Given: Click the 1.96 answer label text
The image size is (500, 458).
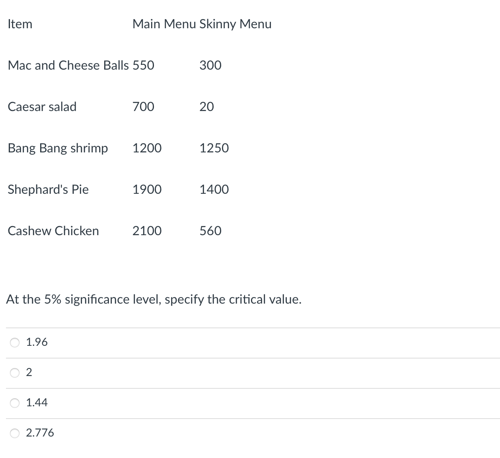Looking at the screenshot, I should coord(37,342).
